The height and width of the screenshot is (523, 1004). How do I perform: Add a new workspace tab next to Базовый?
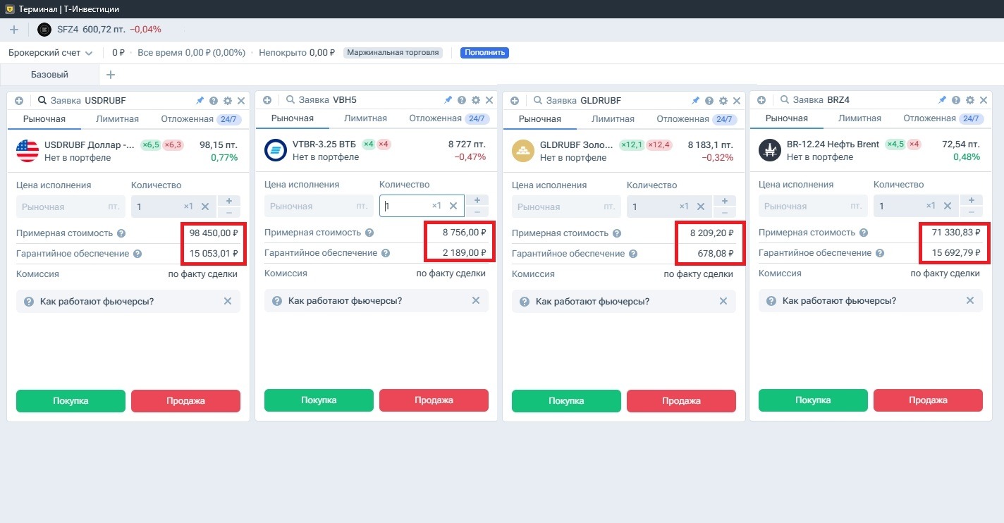(110, 75)
